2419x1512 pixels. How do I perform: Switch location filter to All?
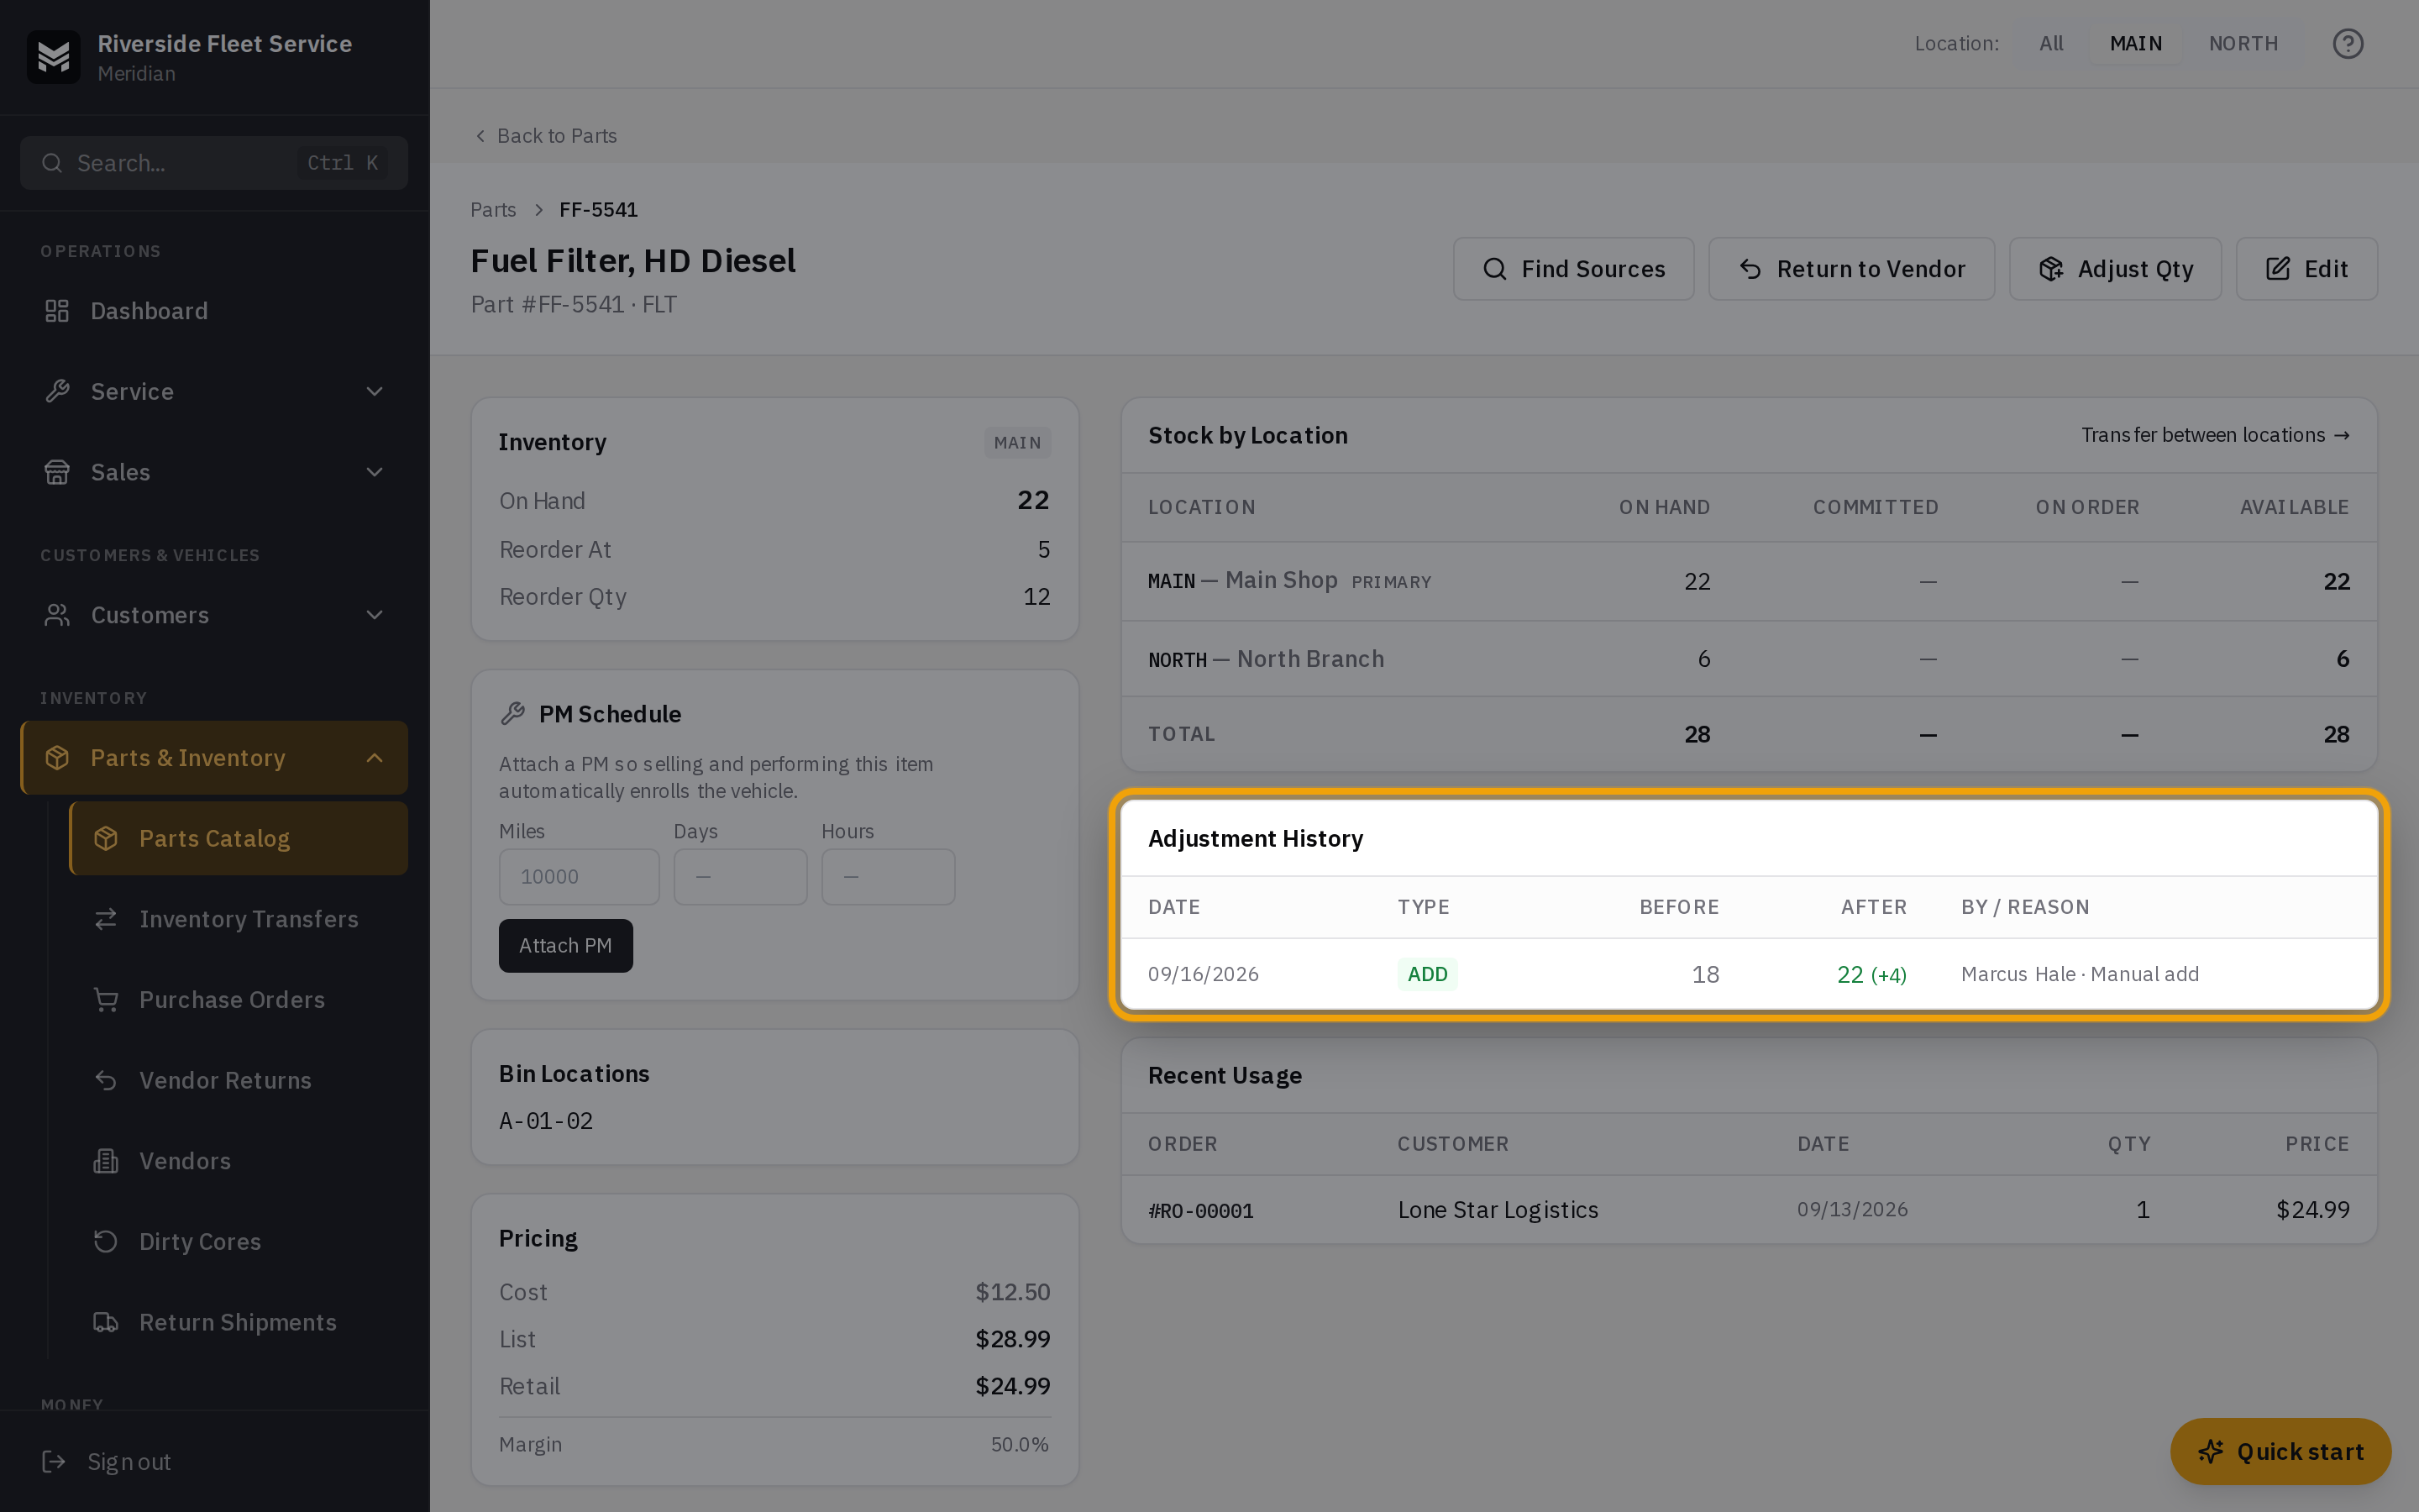coord(2051,44)
